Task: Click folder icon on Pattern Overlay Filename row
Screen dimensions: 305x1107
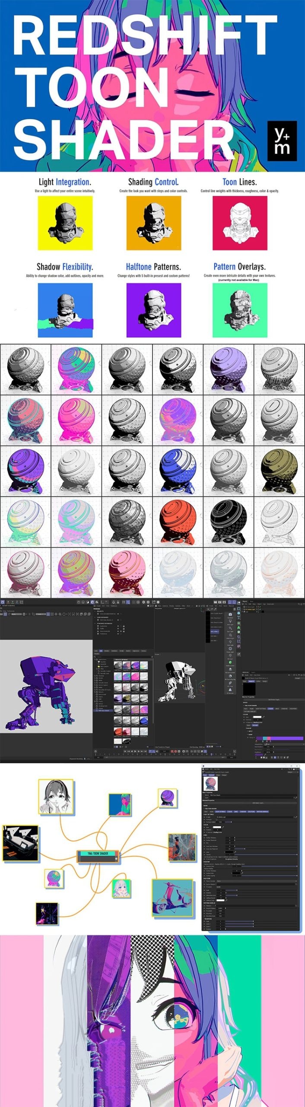Action: point(296,905)
